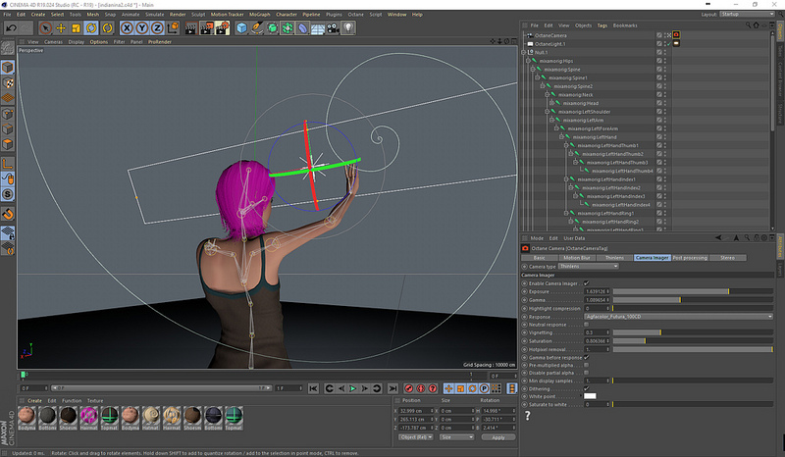Image resolution: width=785 pixels, height=457 pixels.
Task: Click the green play forward button
Action: pos(352,389)
